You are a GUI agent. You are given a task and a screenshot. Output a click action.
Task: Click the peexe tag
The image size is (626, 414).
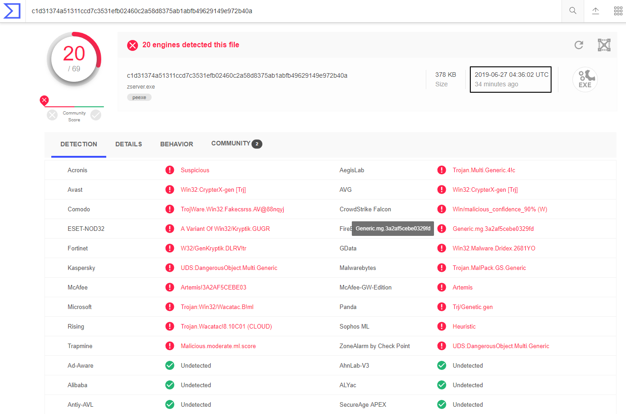point(139,97)
